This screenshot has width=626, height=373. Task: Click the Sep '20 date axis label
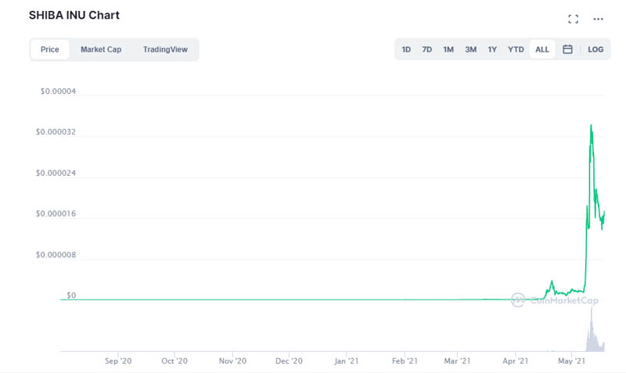(118, 361)
